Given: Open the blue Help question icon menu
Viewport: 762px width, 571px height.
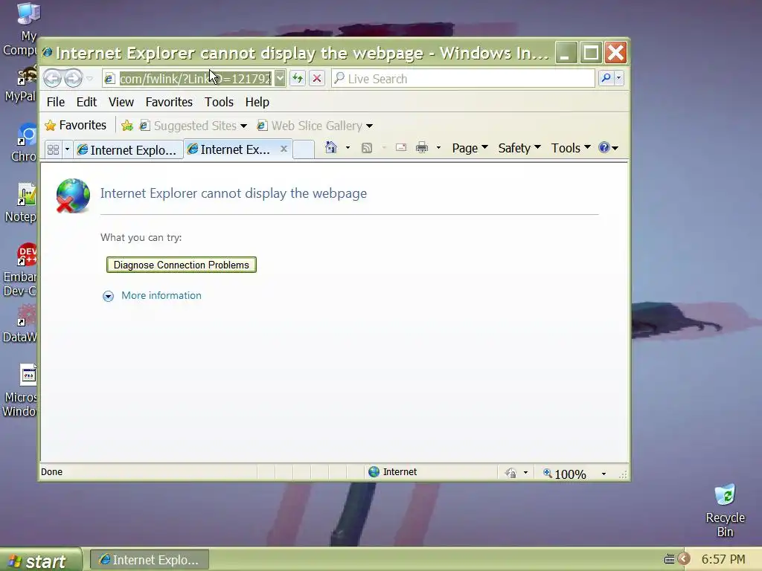Looking at the screenshot, I should (609, 148).
